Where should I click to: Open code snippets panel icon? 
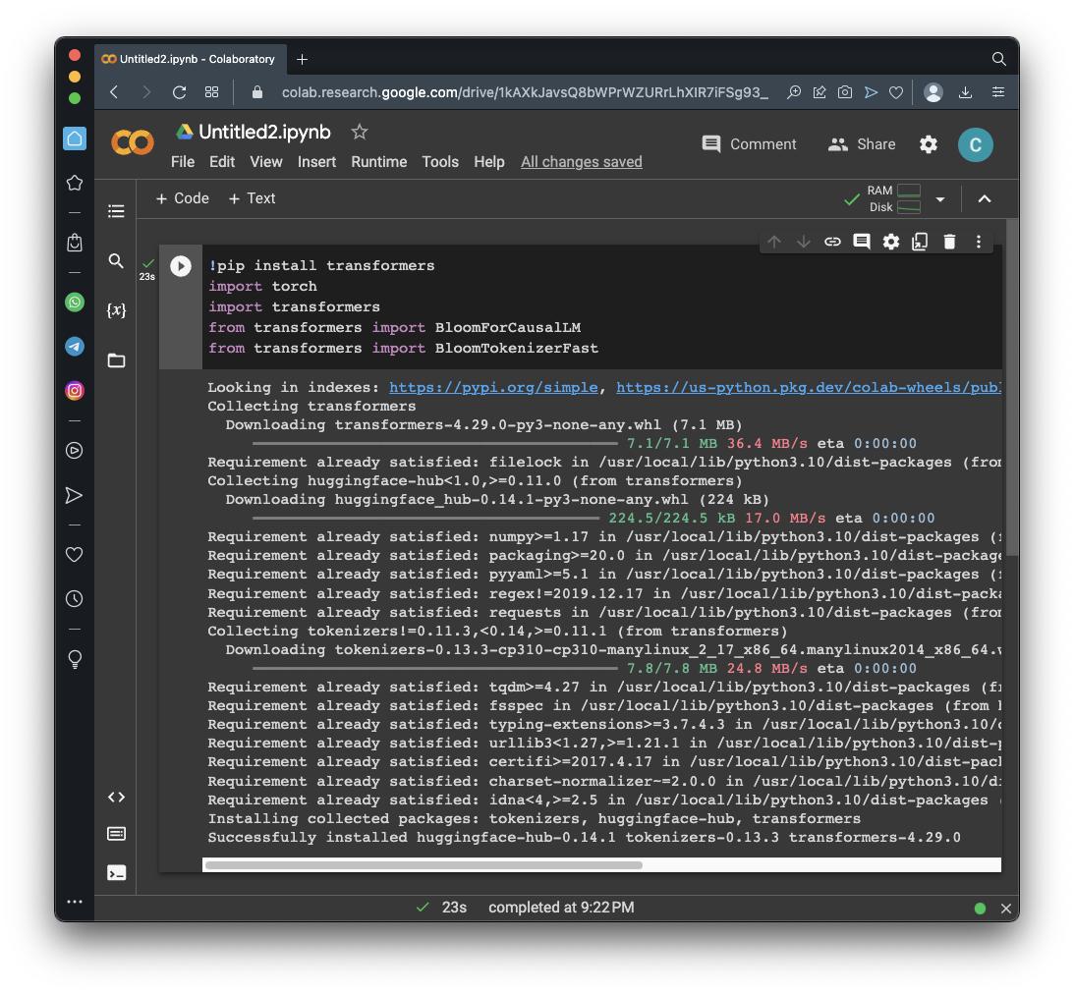point(117,797)
